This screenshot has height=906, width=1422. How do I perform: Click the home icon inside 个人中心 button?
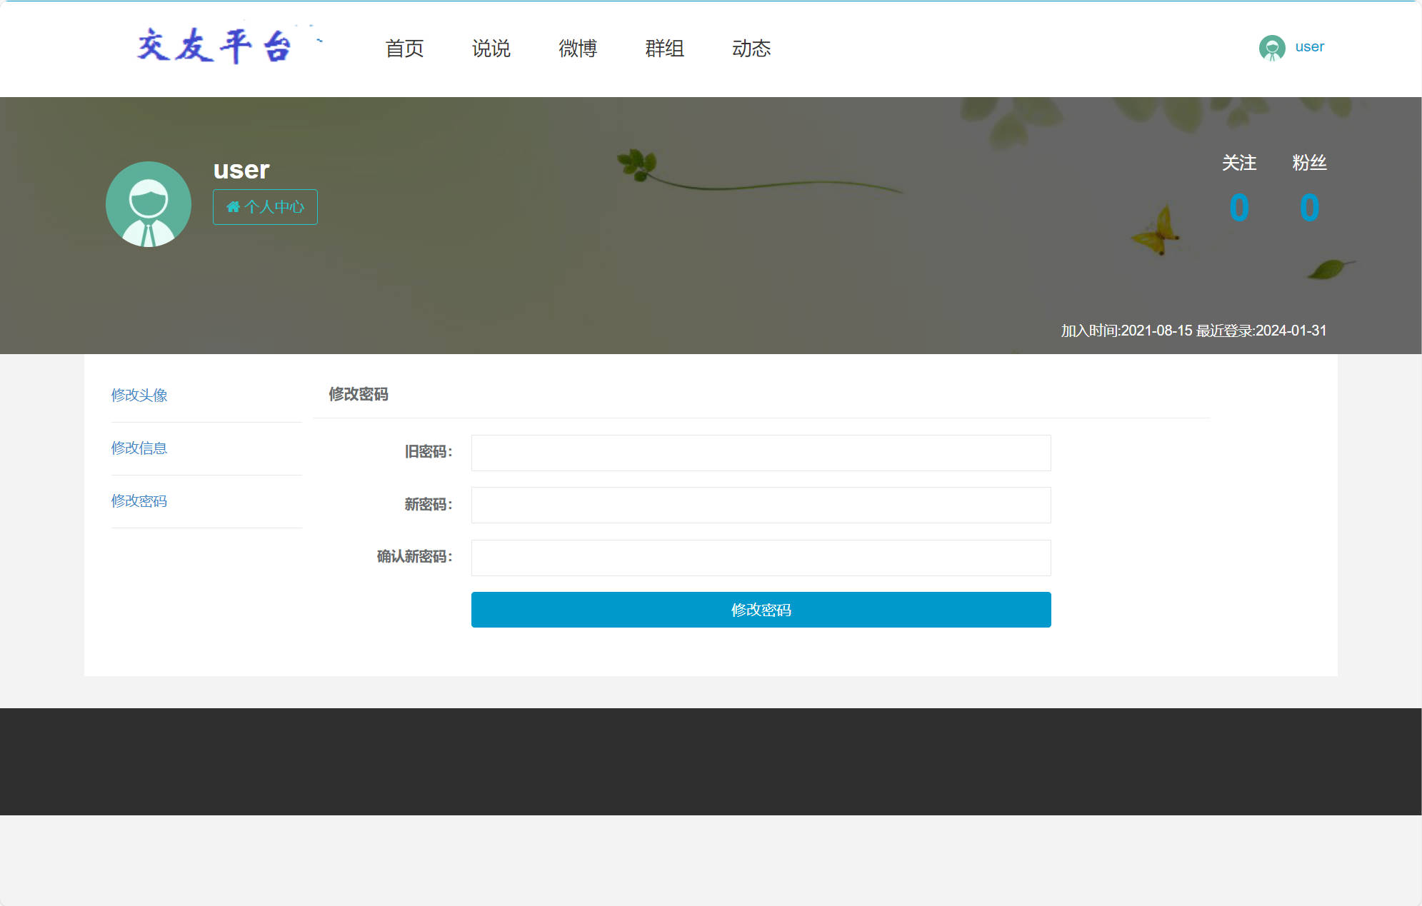[234, 207]
